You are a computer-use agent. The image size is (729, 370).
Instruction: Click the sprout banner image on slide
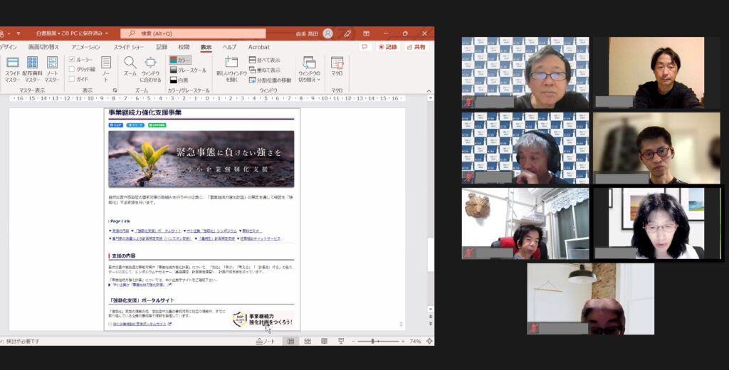coord(201,159)
